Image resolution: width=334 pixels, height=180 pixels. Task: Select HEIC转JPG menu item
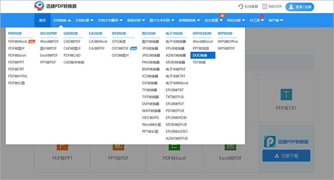tap(151, 117)
